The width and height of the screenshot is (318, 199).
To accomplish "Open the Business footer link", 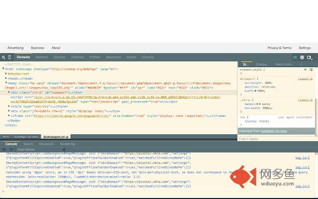I will pos(38,48).
